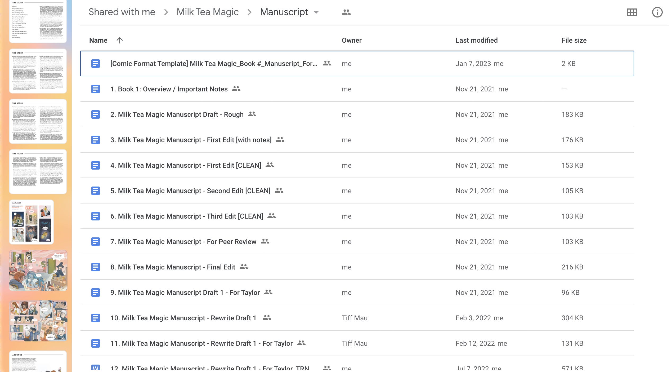The image size is (672, 372).
Task: Sort by Last modified column
Action: [476, 40]
